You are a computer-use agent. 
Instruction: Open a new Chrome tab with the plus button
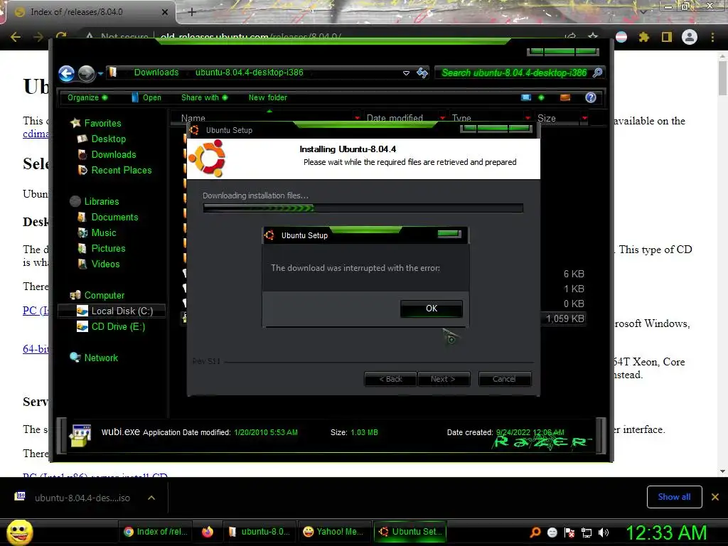click(192, 12)
